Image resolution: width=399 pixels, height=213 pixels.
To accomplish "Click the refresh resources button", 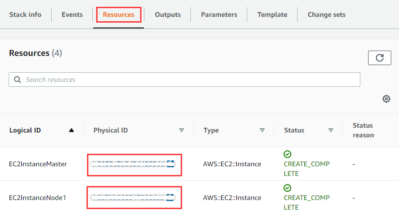I will click(x=380, y=58).
